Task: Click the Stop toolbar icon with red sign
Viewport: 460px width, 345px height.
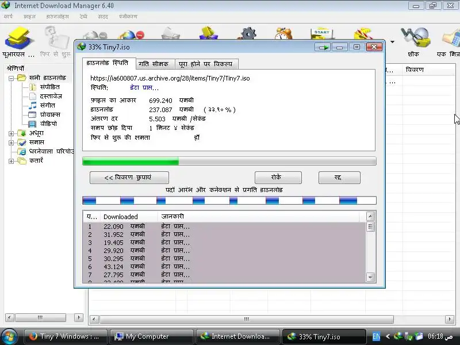Action: tap(132, 34)
